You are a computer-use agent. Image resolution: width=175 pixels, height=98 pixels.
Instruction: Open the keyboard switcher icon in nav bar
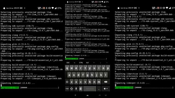[106, 95]
